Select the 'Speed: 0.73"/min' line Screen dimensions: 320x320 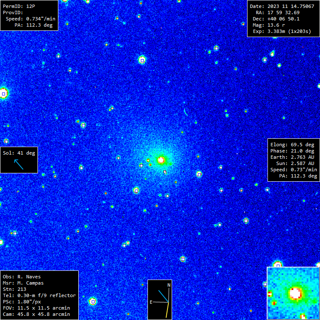click(x=294, y=170)
